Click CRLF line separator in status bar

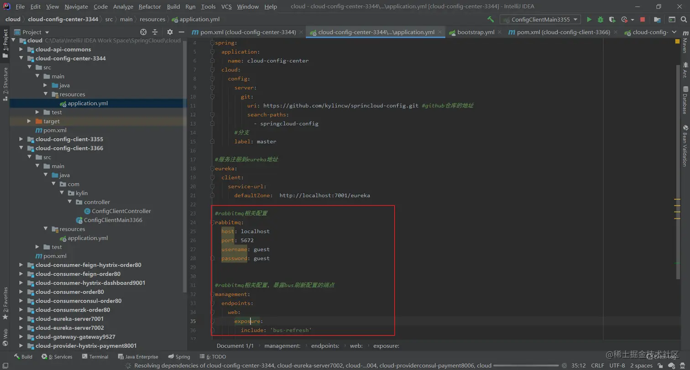click(x=597, y=365)
